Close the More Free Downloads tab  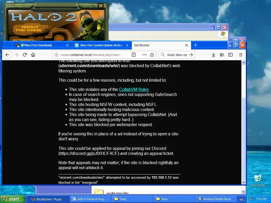[67, 45]
